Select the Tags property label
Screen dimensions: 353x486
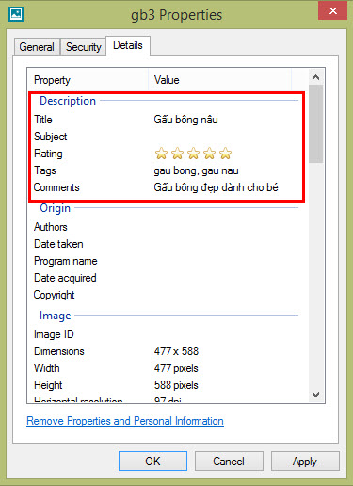coord(45,170)
